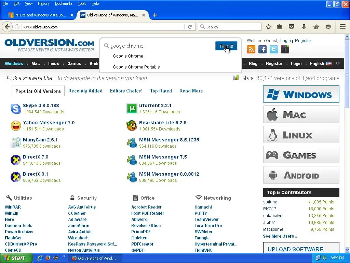
Task: Switch to Editors Choice tab
Action: tap(126, 91)
